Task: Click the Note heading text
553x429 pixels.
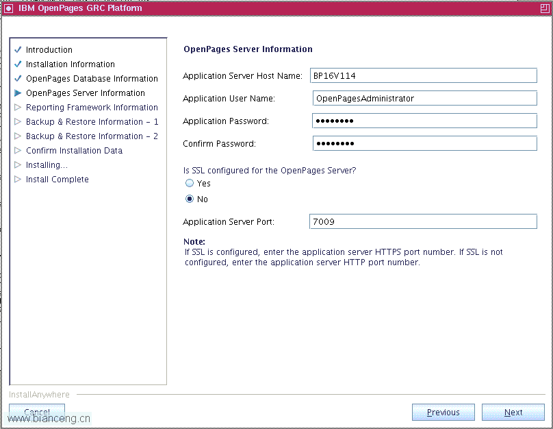Action: 194,241
